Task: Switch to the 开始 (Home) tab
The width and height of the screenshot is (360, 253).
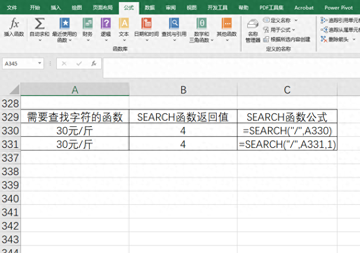Action: click(x=35, y=7)
